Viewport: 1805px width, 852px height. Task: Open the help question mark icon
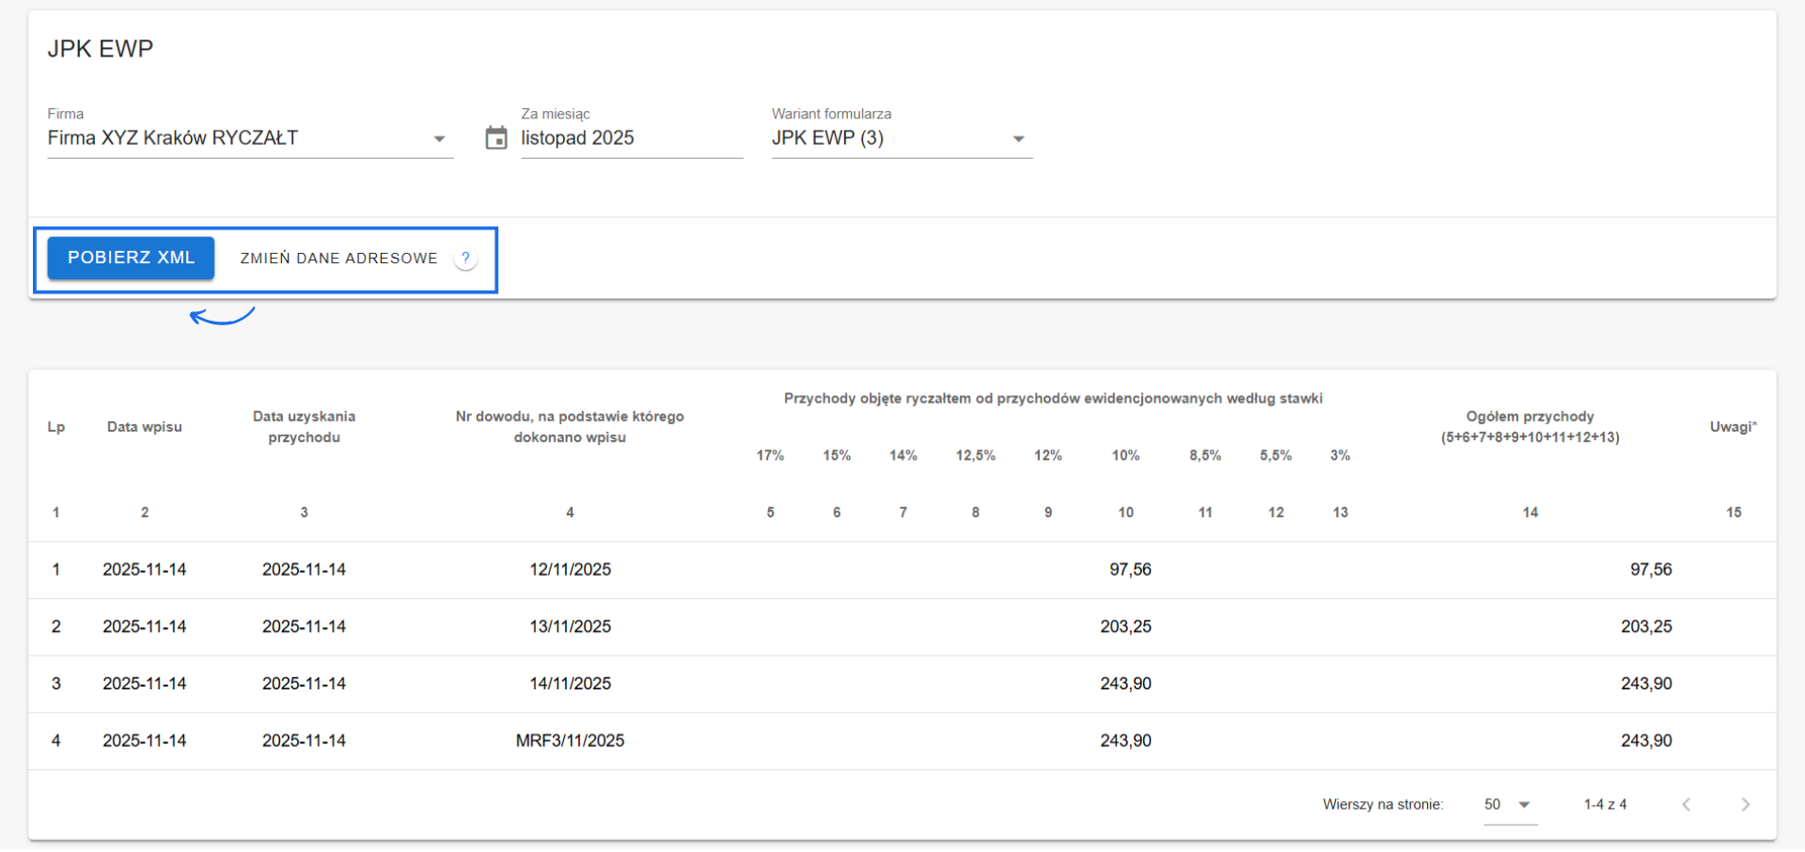pyautogui.click(x=465, y=259)
